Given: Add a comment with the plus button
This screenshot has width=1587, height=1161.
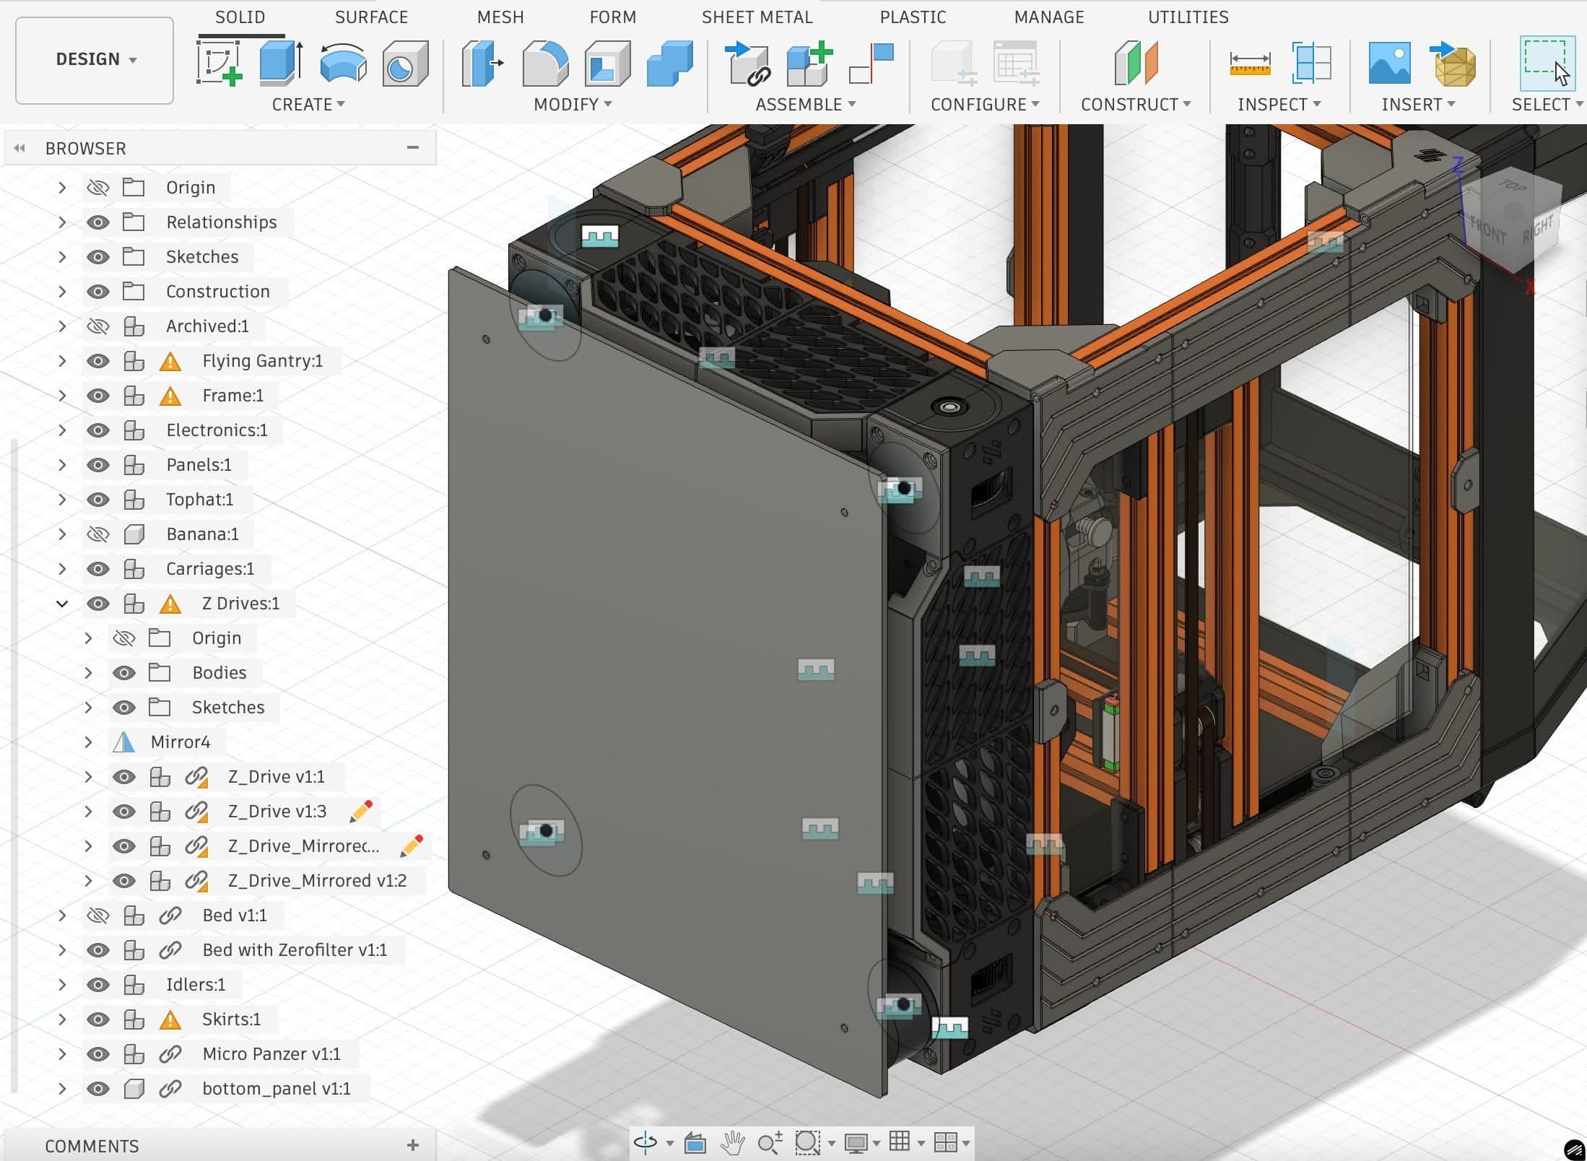Looking at the screenshot, I should (413, 1145).
